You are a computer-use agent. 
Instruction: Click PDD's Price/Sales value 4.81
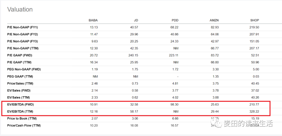click(175, 83)
